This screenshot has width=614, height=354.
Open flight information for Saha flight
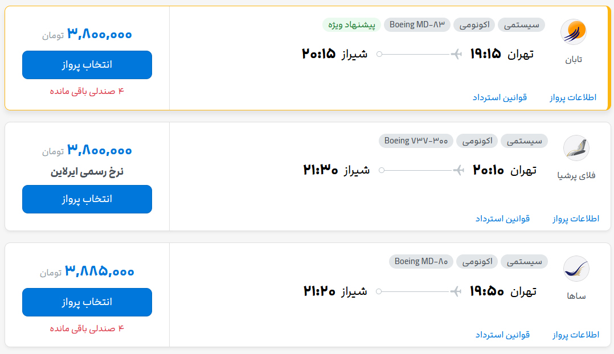tap(576, 335)
